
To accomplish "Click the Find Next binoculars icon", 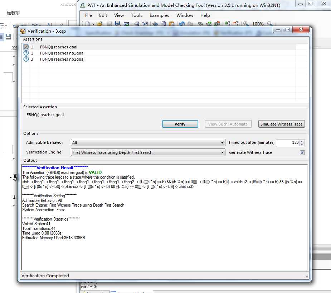I will click(x=209, y=24).
